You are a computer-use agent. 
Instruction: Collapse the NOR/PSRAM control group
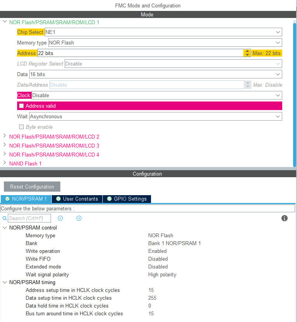[5, 228]
